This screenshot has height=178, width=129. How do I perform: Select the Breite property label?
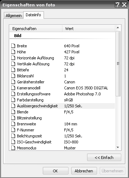pyautogui.click(x=22, y=46)
